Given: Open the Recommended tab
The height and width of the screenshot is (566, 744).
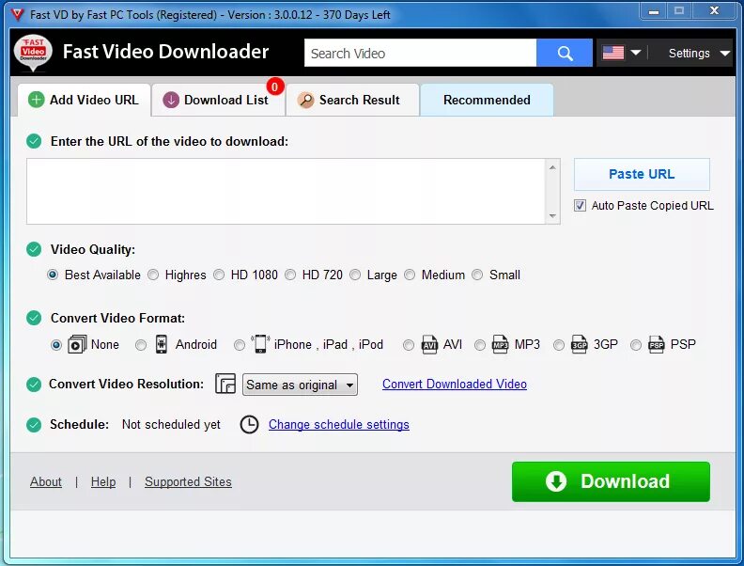Looking at the screenshot, I should (x=487, y=101).
